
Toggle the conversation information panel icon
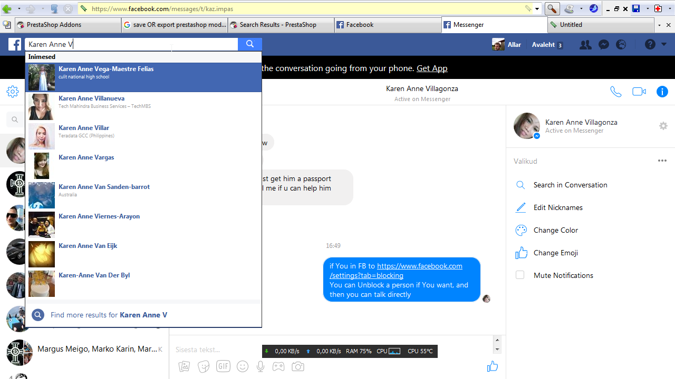[x=662, y=92]
